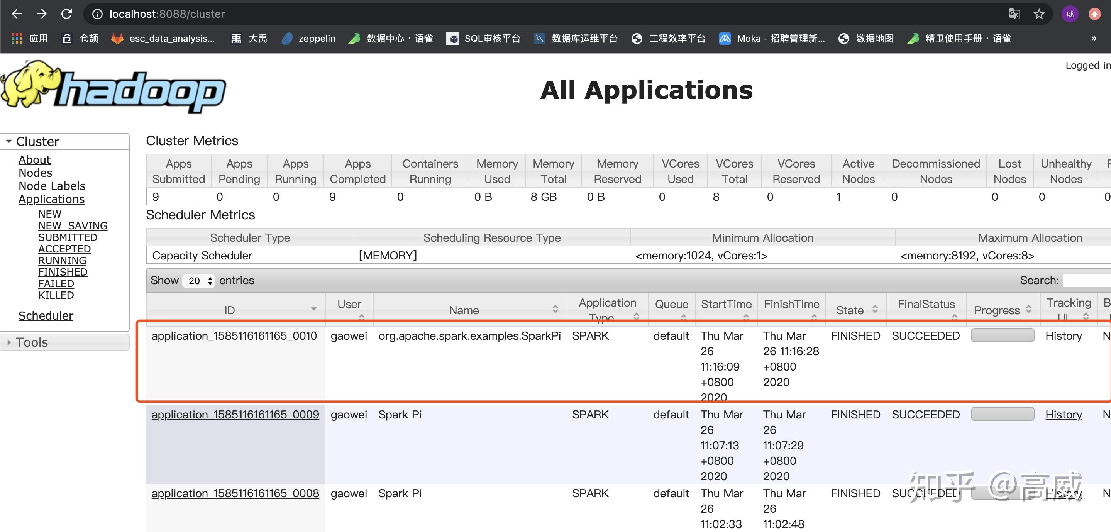The height and width of the screenshot is (532, 1111).
Task: Open the About cluster link
Action: tap(34, 160)
